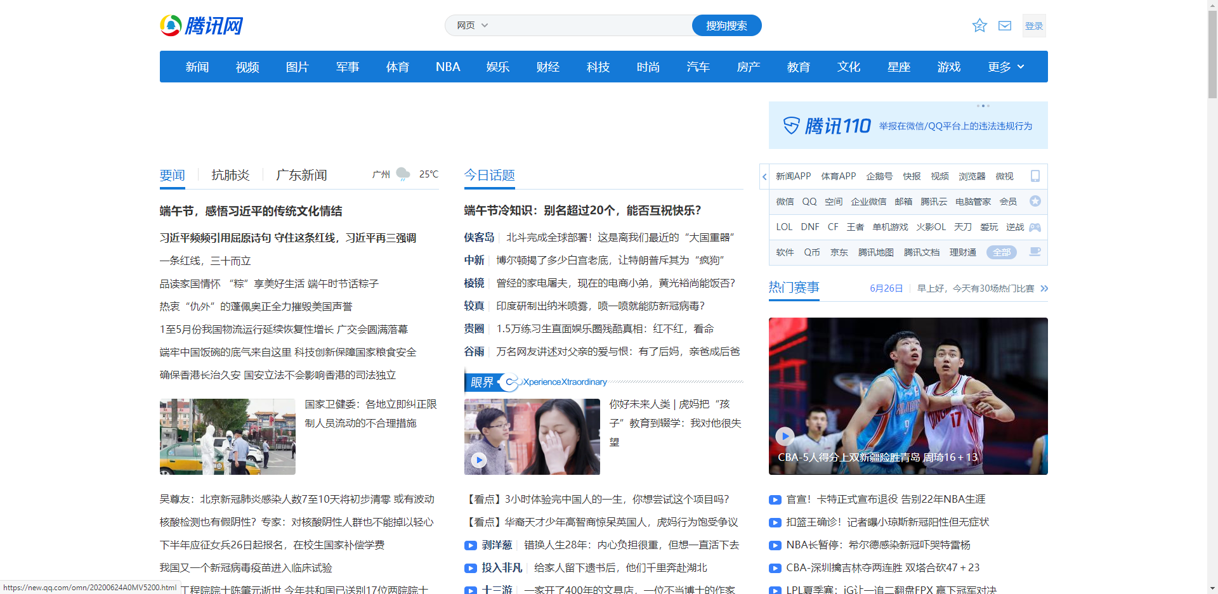Open the 科技 navigation item

point(598,67)
